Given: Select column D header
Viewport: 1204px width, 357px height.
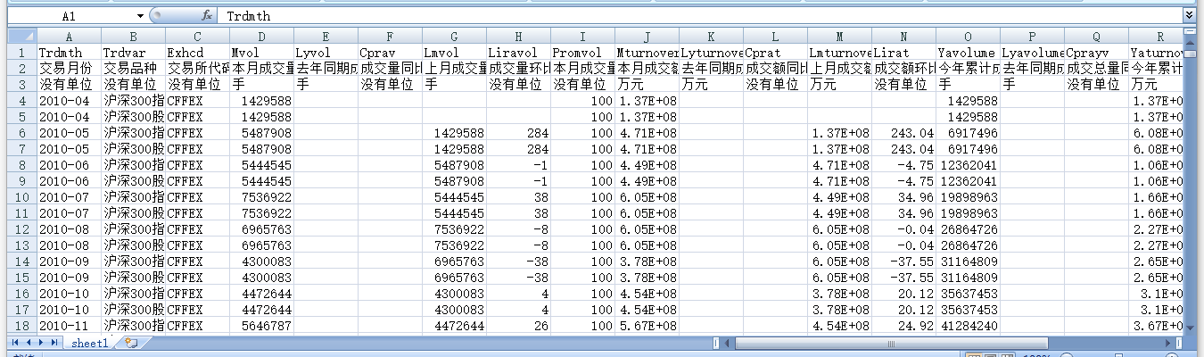Looking at the screenshot, I should click(262, 37).
